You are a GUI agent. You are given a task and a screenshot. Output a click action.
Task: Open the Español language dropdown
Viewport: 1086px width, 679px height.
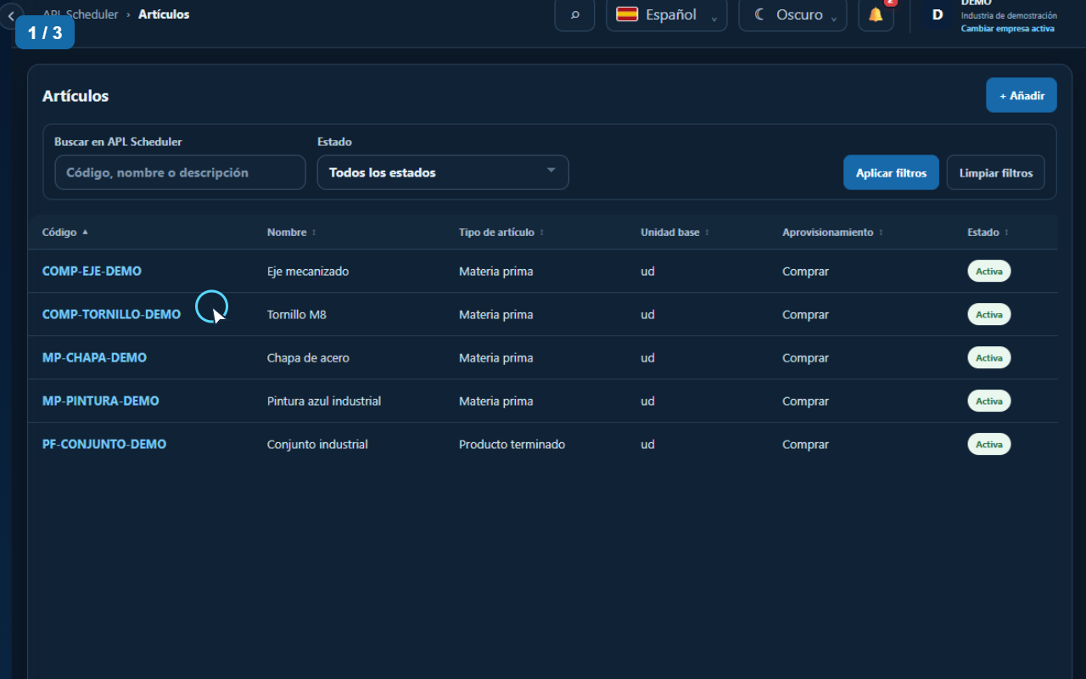(x=666, y=14)
